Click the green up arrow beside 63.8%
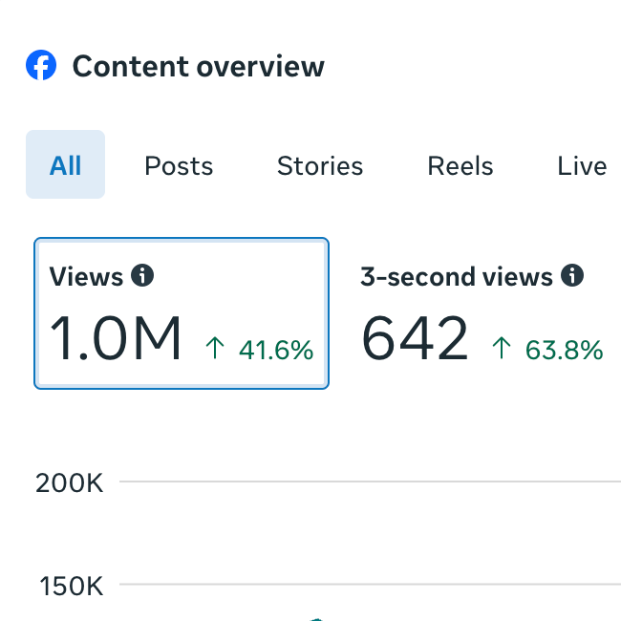 (502, 348)
